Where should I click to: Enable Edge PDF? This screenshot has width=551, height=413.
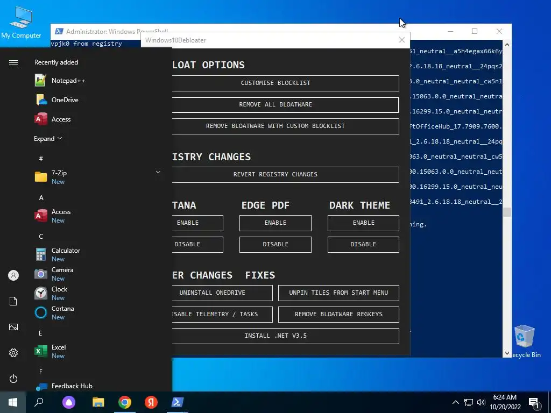[275, 223]
